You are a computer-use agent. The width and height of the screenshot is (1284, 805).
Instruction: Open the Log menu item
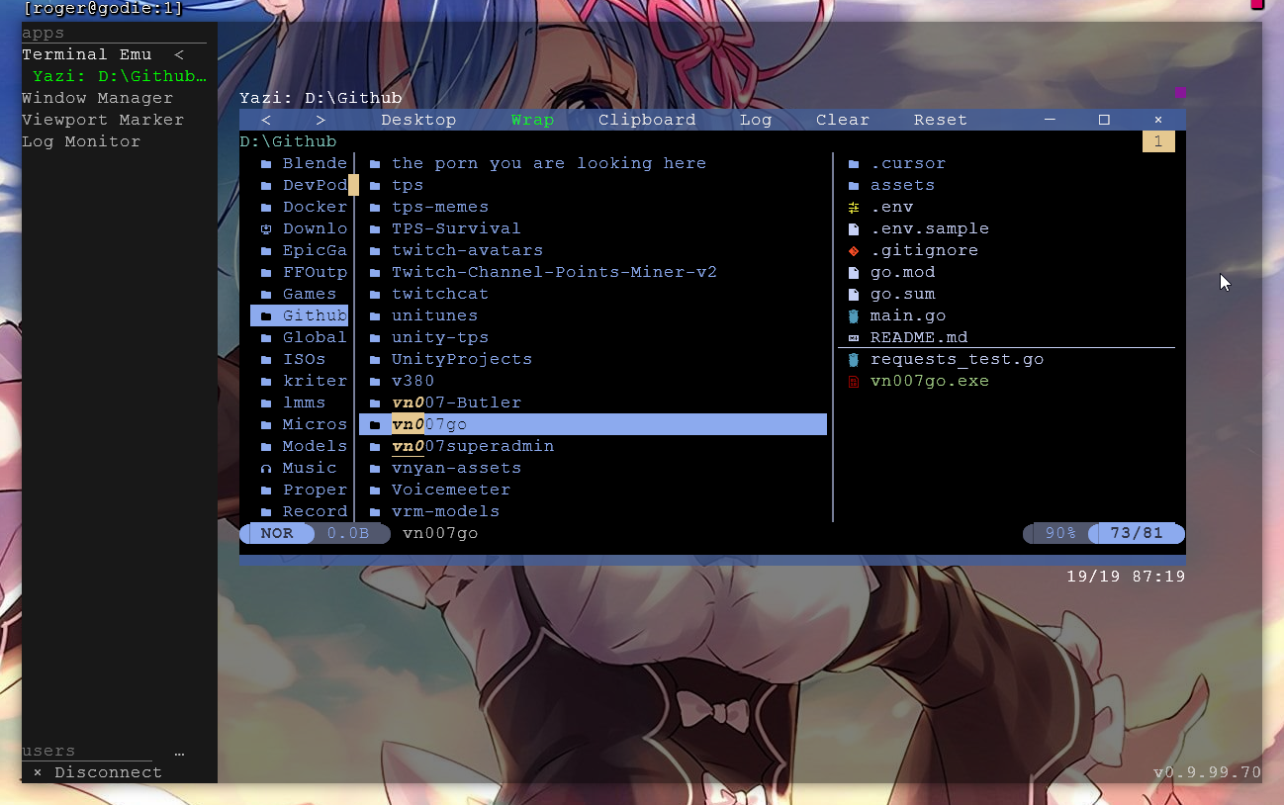[756, 120]
